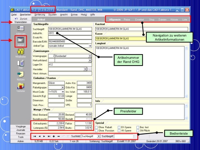Switch to the Preise tab
This screenshot has height=150, width=200.
click(127, 20)
